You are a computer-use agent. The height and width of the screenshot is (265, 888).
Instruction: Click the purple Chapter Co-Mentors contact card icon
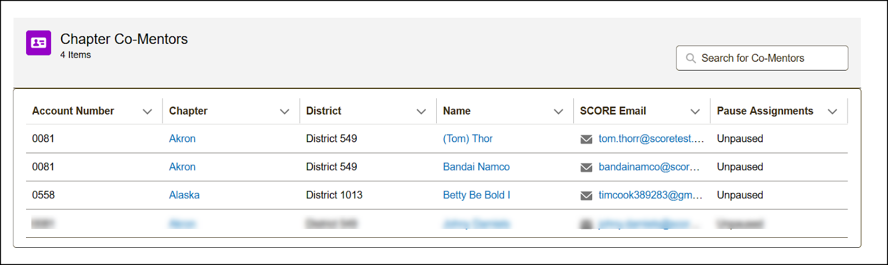[x=38, y=43]
